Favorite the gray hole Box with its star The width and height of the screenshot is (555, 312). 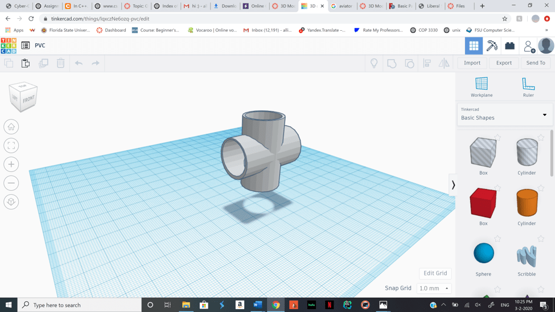(497, 138)
